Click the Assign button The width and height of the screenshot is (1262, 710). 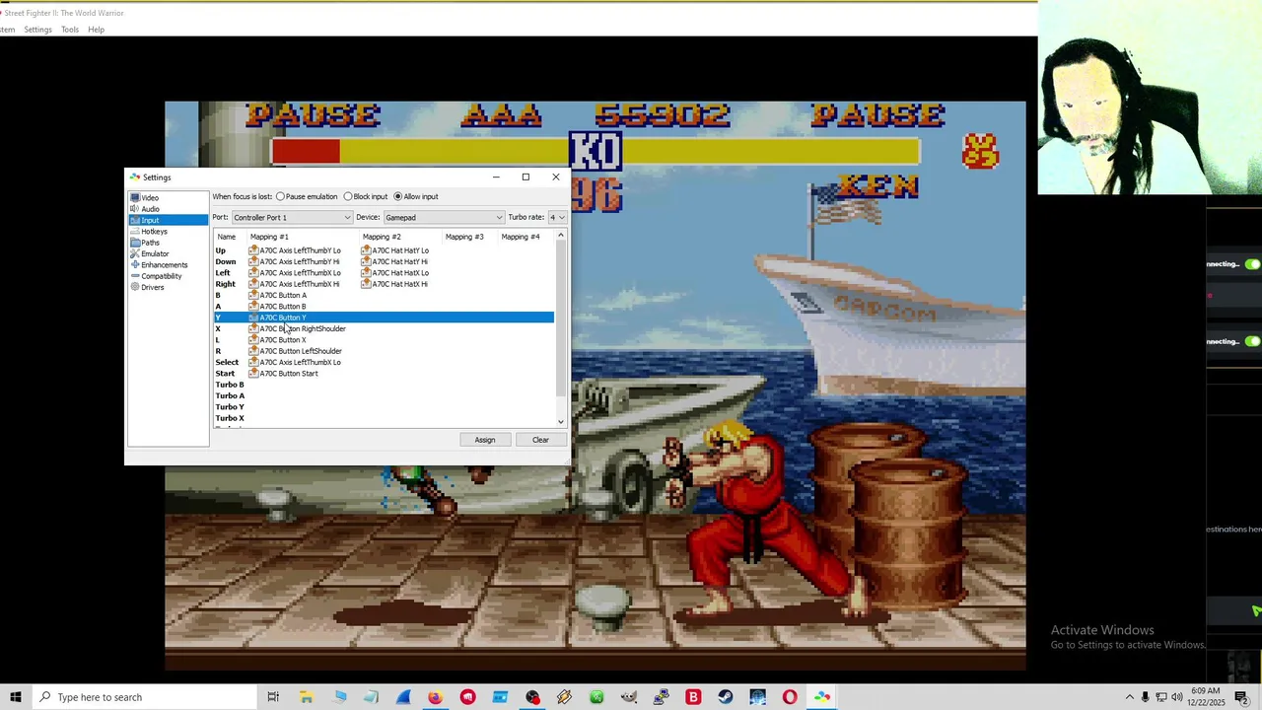484,440
